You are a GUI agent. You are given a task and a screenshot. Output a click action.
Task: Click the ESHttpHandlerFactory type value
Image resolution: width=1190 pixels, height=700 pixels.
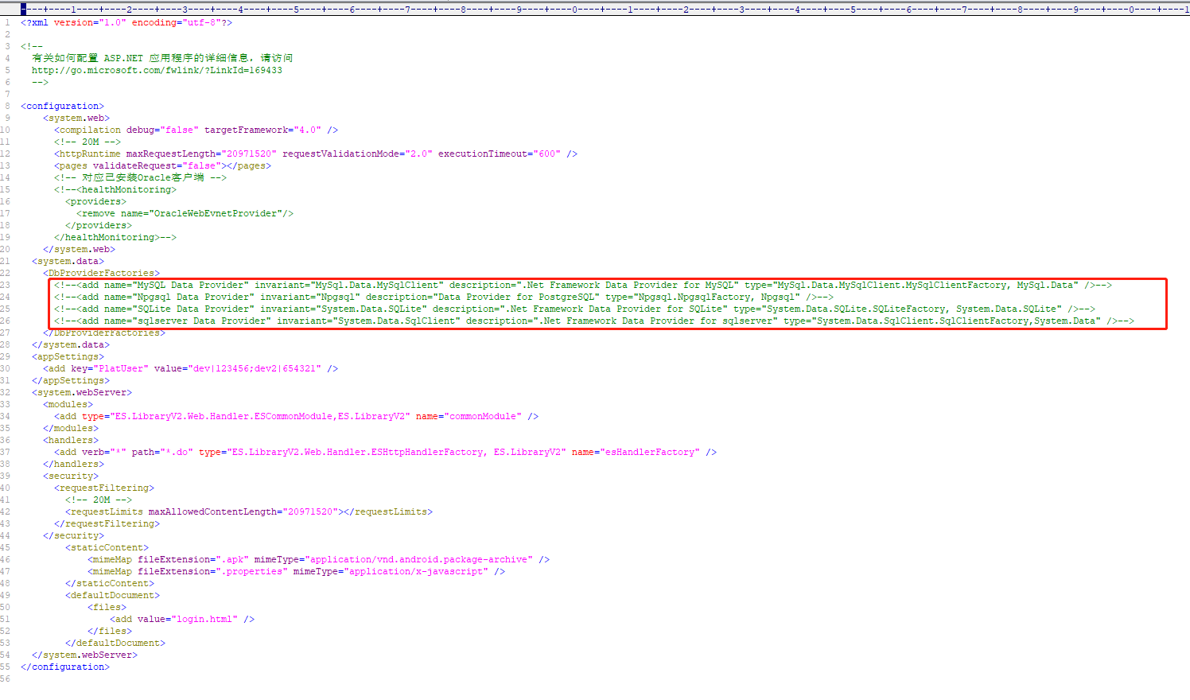point(396,452)
